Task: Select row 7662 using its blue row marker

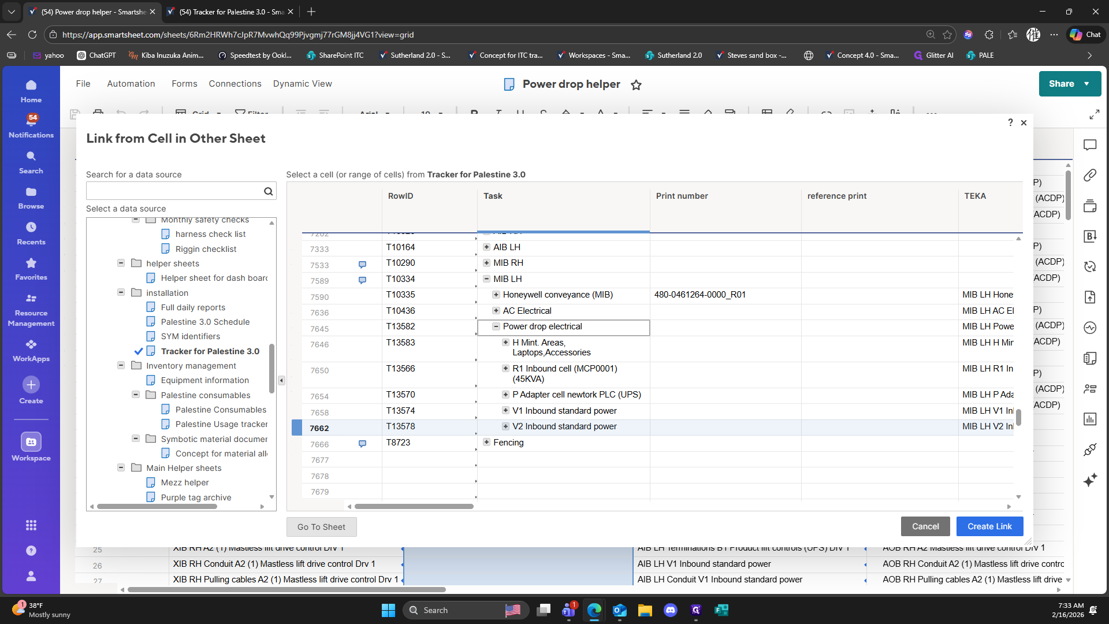Action: pos(297,428)
